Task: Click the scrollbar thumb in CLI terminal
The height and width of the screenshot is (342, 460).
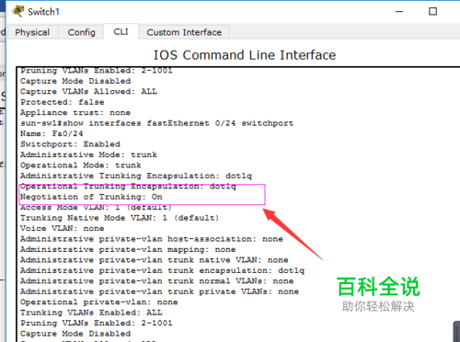Action: [456, 332]
